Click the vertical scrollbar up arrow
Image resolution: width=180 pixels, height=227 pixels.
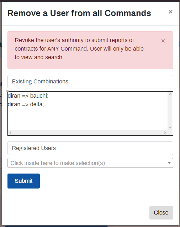[x=170, y=94]
